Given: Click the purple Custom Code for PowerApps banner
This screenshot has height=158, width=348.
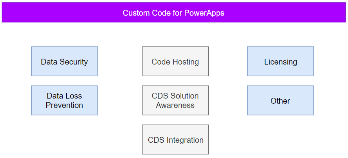Looking at the screenshot, I should [174, 13].
